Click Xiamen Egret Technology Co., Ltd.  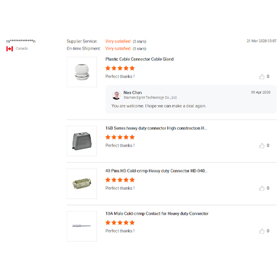coord(151,97)
